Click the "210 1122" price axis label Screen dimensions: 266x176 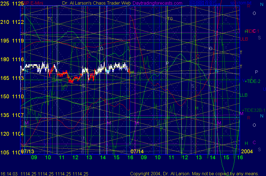click(12, 22)
